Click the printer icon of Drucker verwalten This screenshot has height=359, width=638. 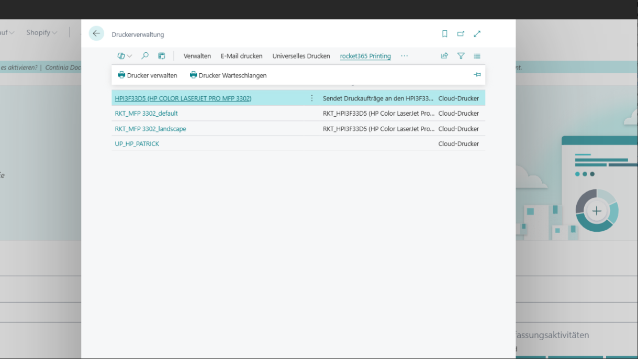tap(121, 75)
